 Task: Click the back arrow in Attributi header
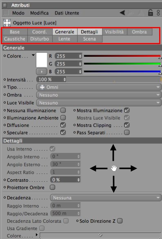click(x=122, y=13)
